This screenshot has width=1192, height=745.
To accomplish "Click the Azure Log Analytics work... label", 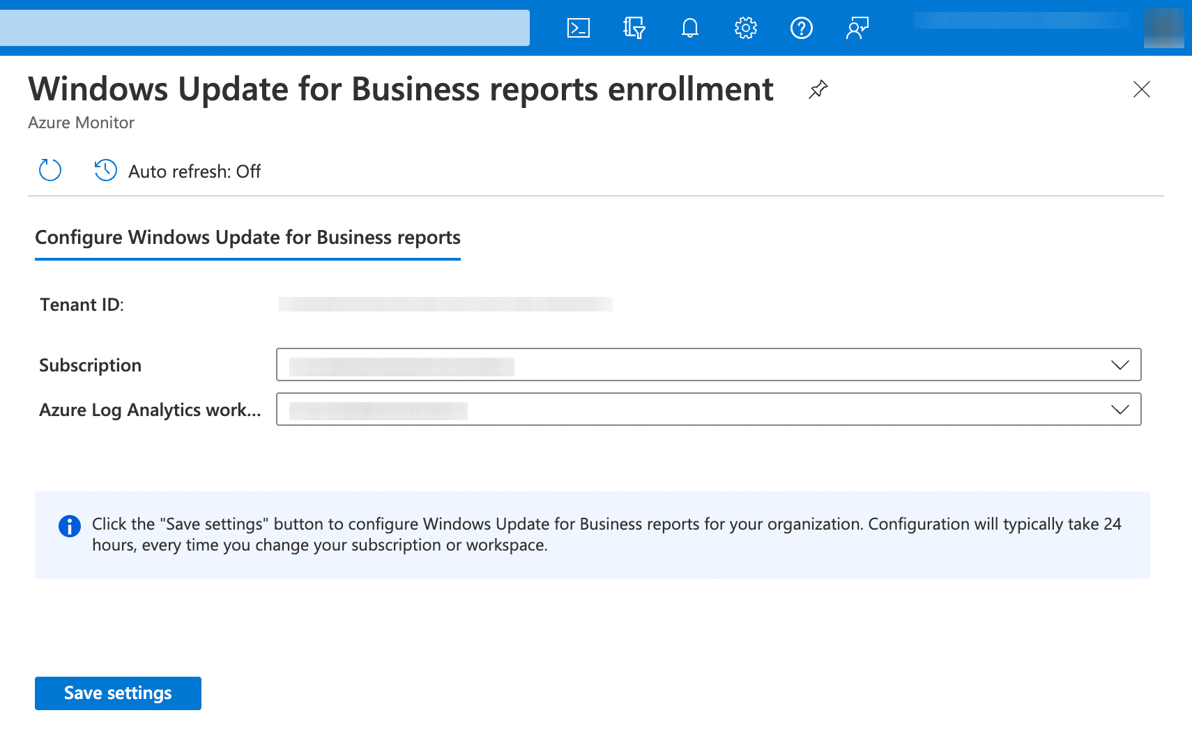I will [x=150, y=410].
